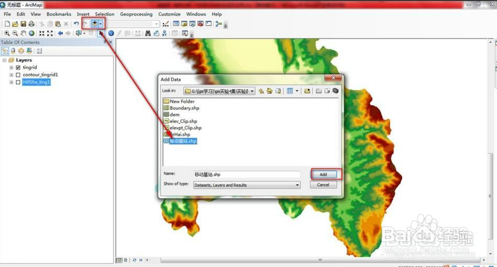Screen dimensions: 497x267
Task: Open the Customize menu
Action: pyautogui.click(x=169, y=14)
